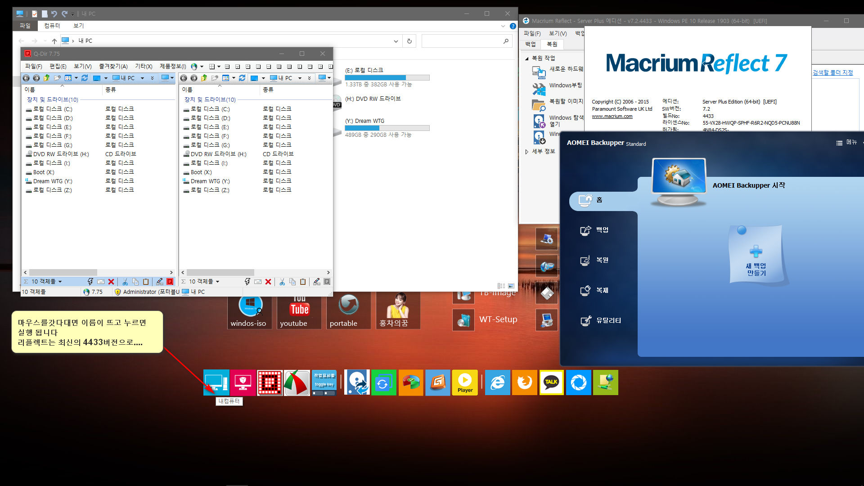
Task: Open Internet Explorer from the dock
Action: click(498, 382)
